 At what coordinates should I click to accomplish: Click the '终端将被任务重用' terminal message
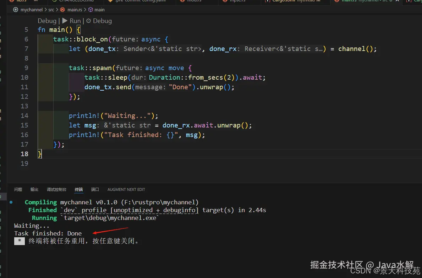click(x=56, y=241)
